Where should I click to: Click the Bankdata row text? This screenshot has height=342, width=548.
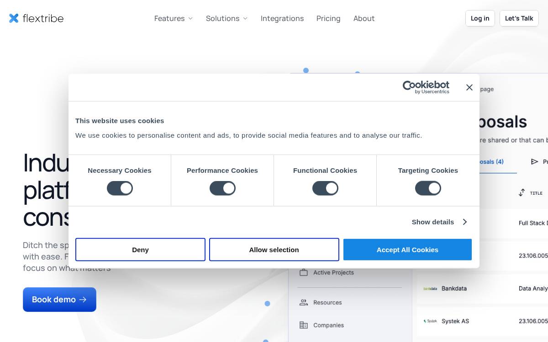pyautogui.click(x=454, y=288)
